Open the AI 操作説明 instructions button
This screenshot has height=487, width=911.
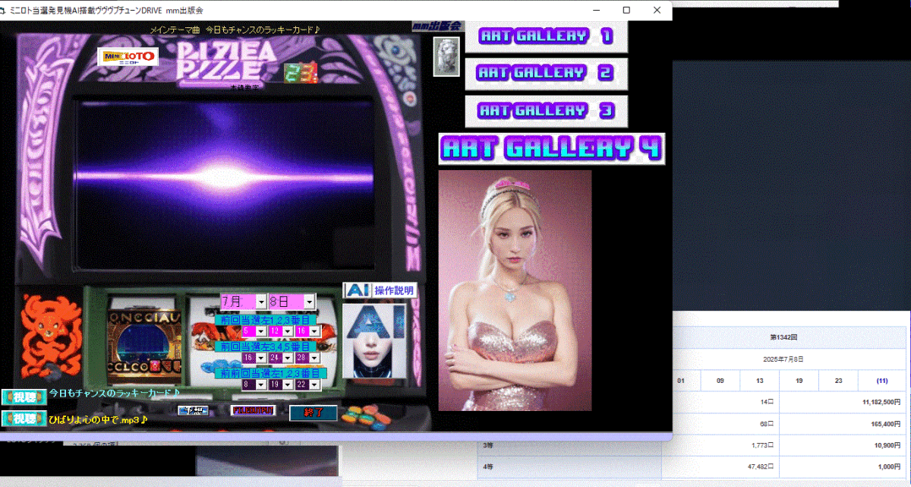(x=380, y=290)
